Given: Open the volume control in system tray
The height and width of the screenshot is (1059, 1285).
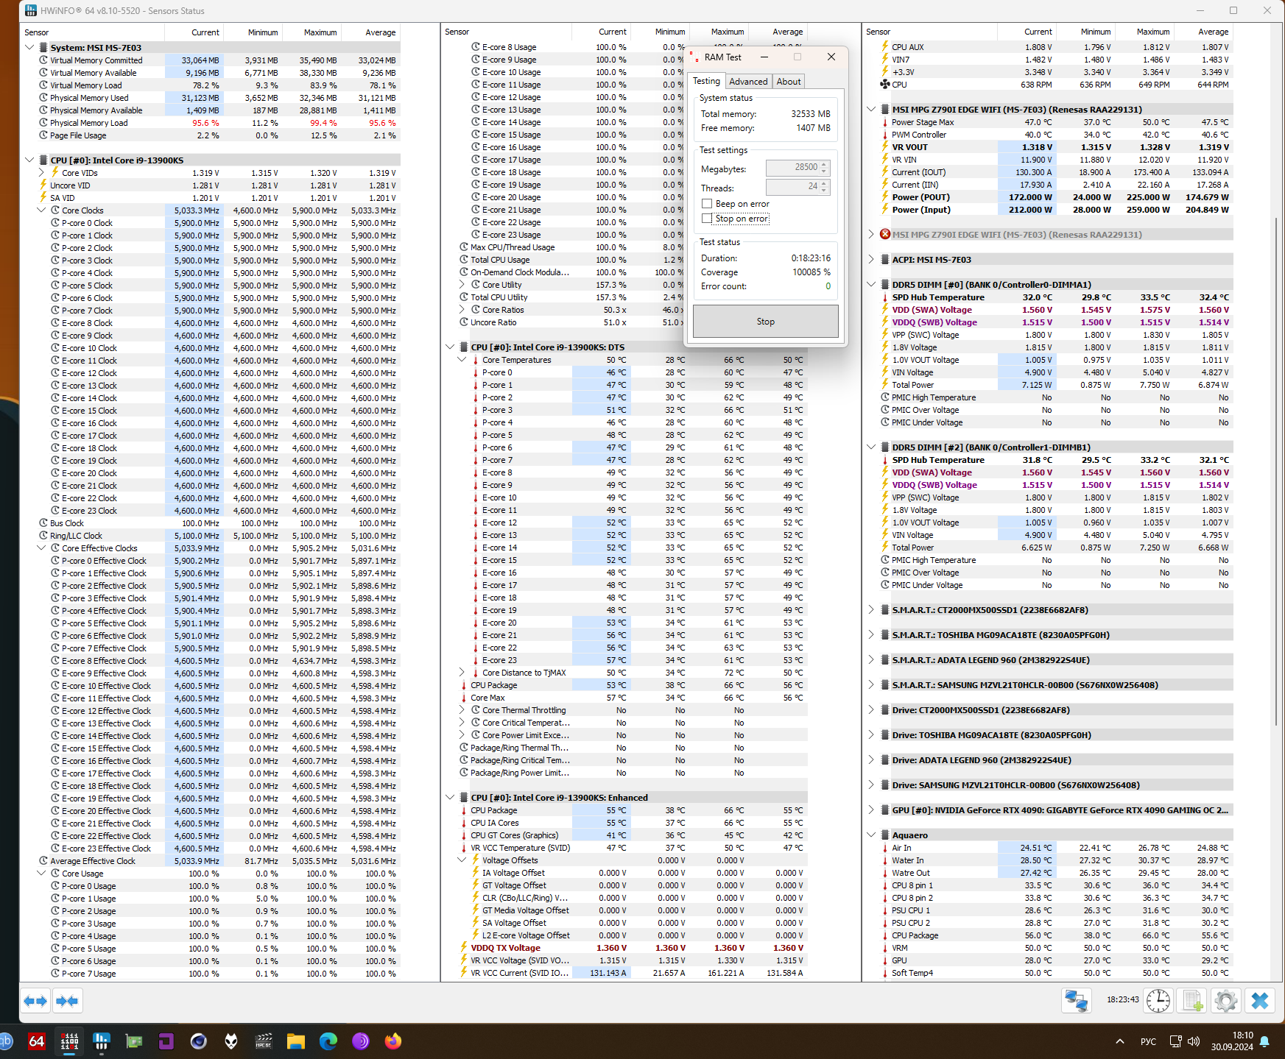Looking at the screenshot, I should coord(1194,1041).
